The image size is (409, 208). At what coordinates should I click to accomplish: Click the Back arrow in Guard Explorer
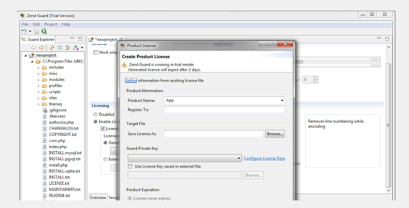click(x=33, y=48)
